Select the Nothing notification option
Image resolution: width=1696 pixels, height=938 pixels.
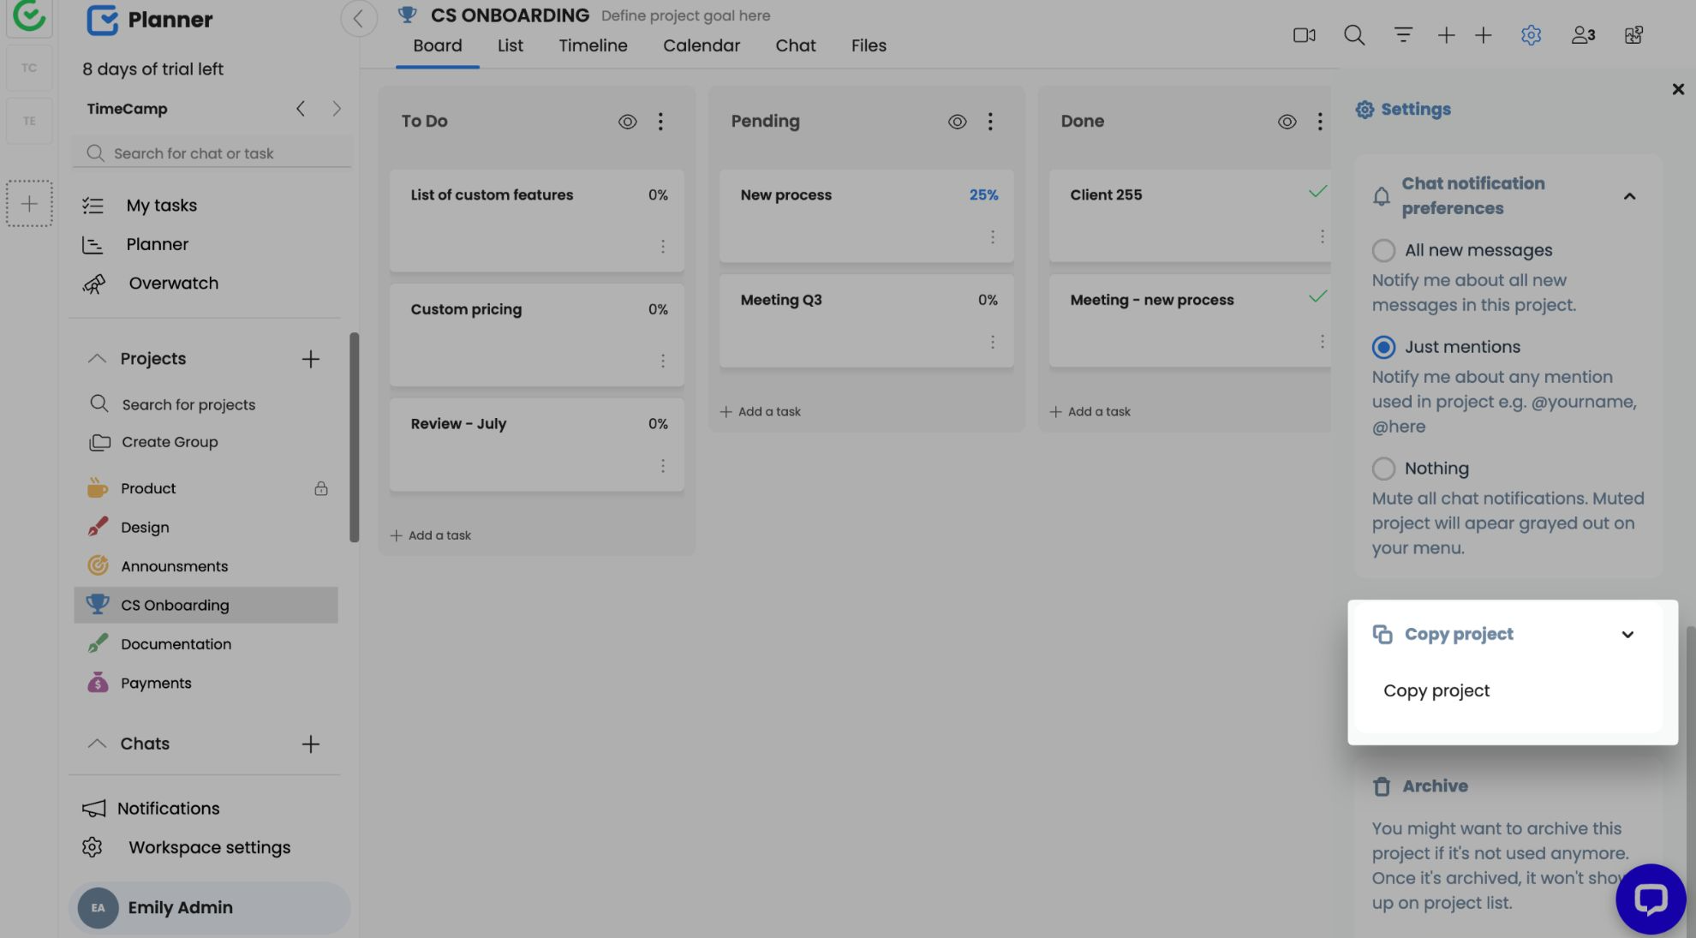coord(1383,469)
